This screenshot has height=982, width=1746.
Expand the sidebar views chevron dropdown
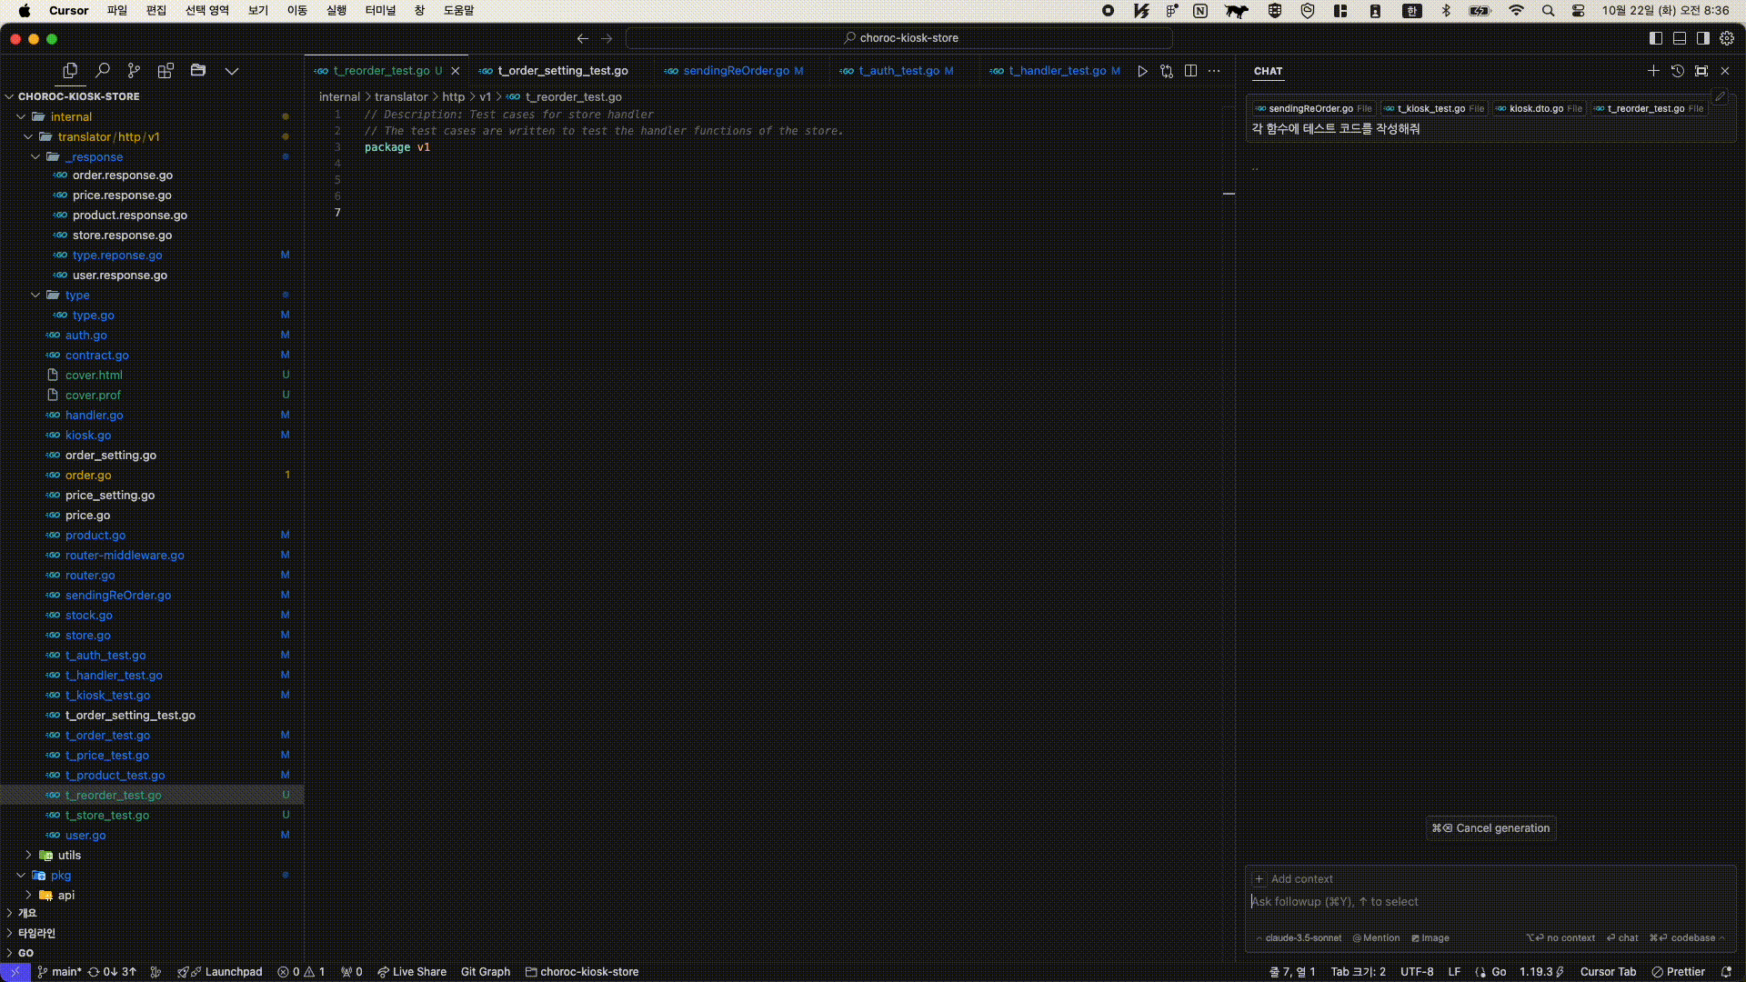(232, 70)
